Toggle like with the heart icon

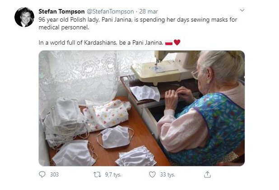click(152, 174)
